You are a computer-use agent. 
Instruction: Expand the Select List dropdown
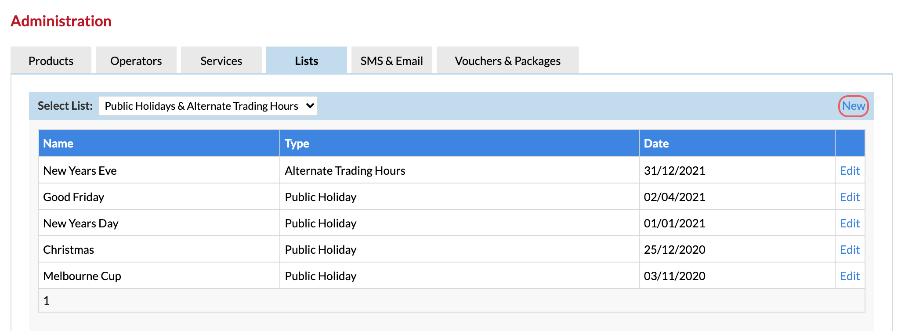coord(208,106)
